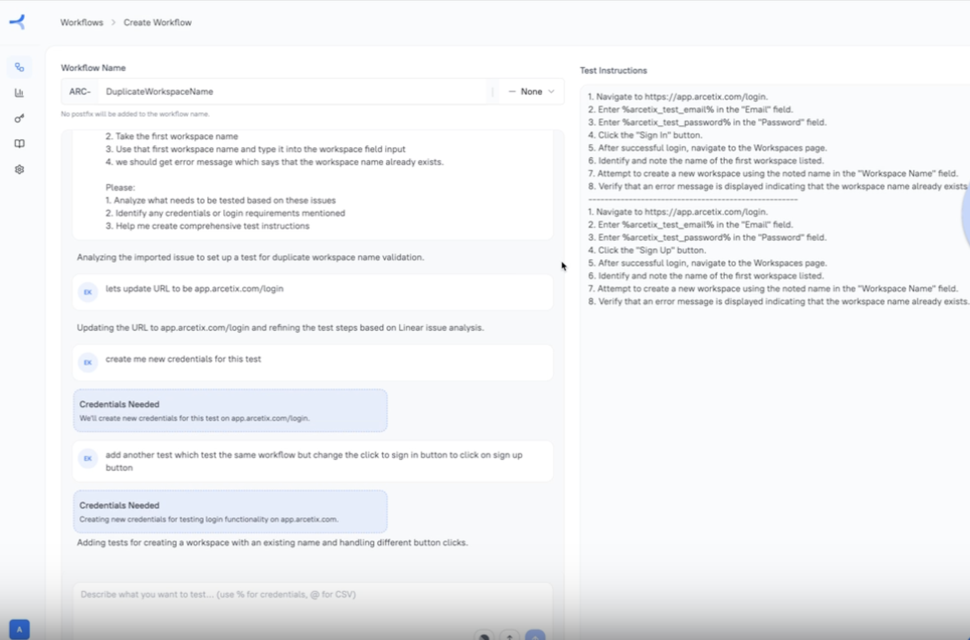
Task: Open the open-book documentation sidebar icon
Action: pos(19,144)
